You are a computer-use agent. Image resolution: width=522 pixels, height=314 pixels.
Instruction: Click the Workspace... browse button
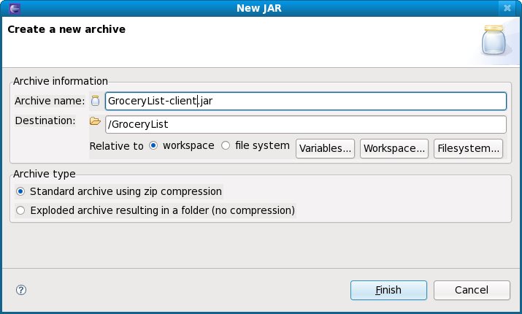pyautogui.click(x=394, y=148)
